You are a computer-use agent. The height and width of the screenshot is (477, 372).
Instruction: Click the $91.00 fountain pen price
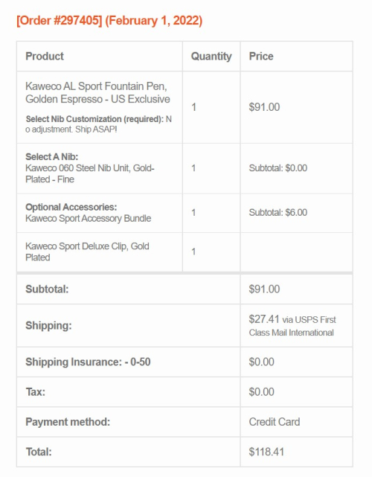pos(264,107)
